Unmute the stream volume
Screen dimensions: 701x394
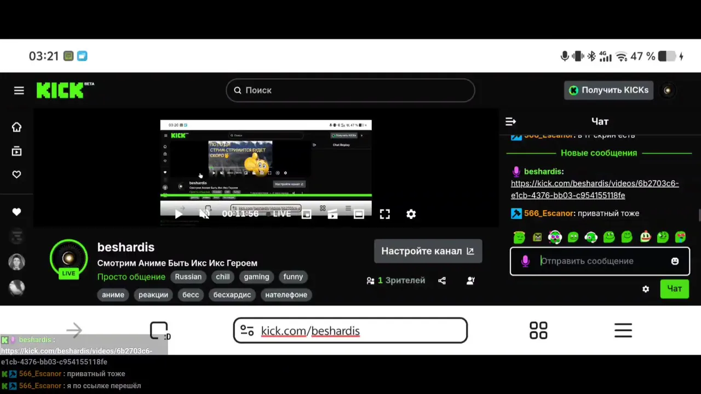tap(204, 214)
